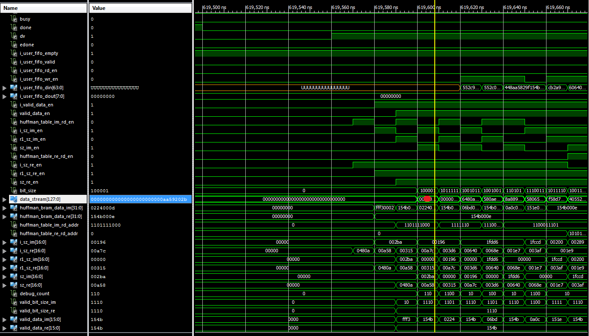This screenshot has height=336, width=589.
Task: Expand the valid_data_re[15:0] bus
Action: [x=5, y=328]
